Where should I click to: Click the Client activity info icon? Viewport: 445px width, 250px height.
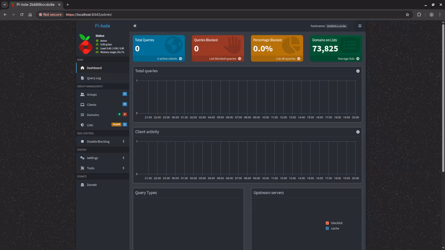point(358,132)
